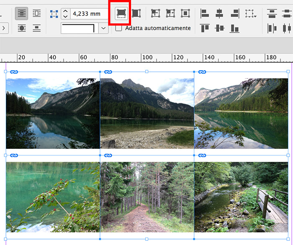The image size is (293, 245).
Task: Click link badge on red berries photo
Action: 14,155
